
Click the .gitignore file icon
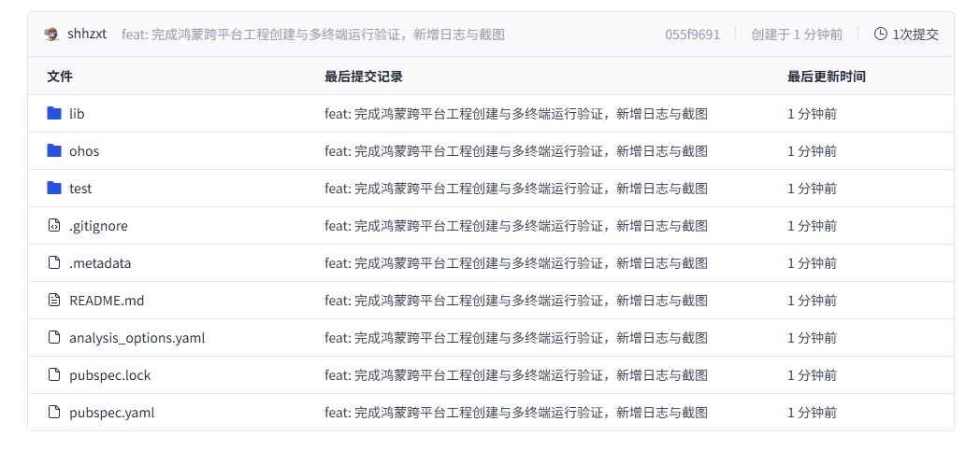54,225
